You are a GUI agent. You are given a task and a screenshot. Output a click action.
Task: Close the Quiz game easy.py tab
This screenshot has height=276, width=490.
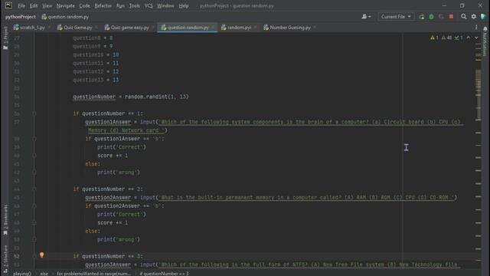click(153, 28)
